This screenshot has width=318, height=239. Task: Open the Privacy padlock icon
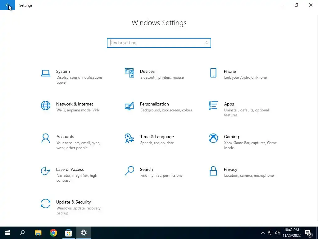point(213,171)
